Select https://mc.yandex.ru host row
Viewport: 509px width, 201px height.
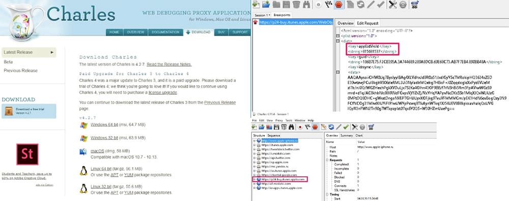274,166
